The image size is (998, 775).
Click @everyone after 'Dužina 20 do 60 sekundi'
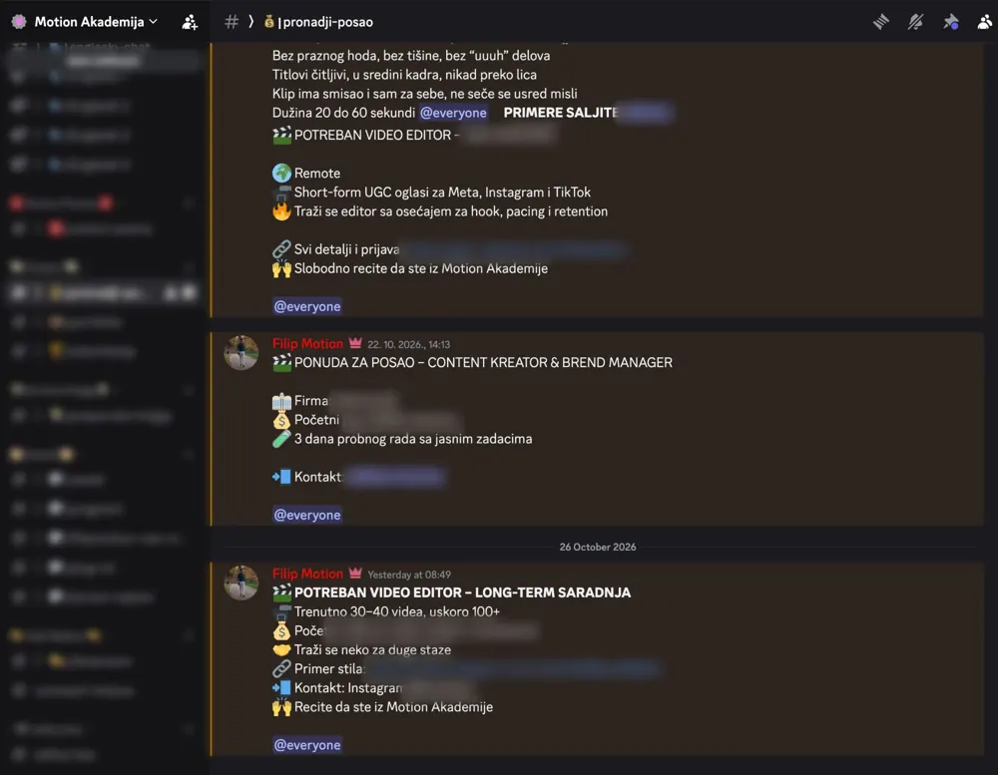[453, 113]
